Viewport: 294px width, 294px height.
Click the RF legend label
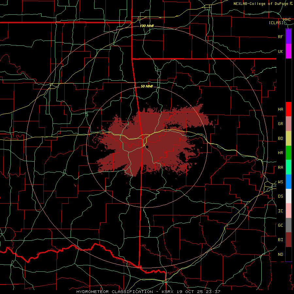281,37
